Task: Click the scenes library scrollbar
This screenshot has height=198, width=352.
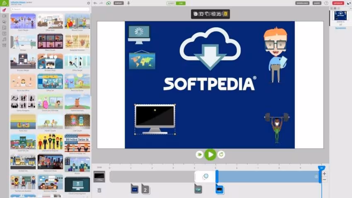Action: [x=91, y=55]
